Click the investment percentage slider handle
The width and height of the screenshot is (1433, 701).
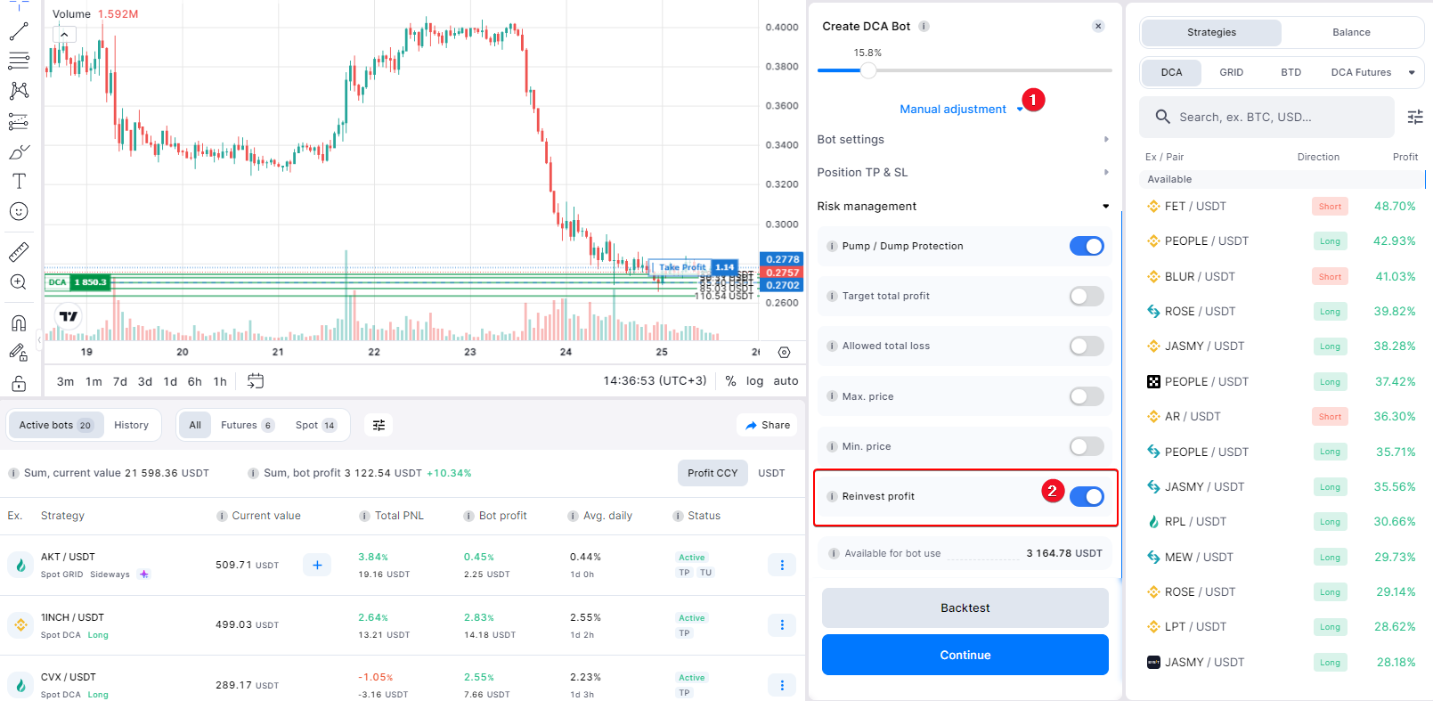tap(868, 70)
